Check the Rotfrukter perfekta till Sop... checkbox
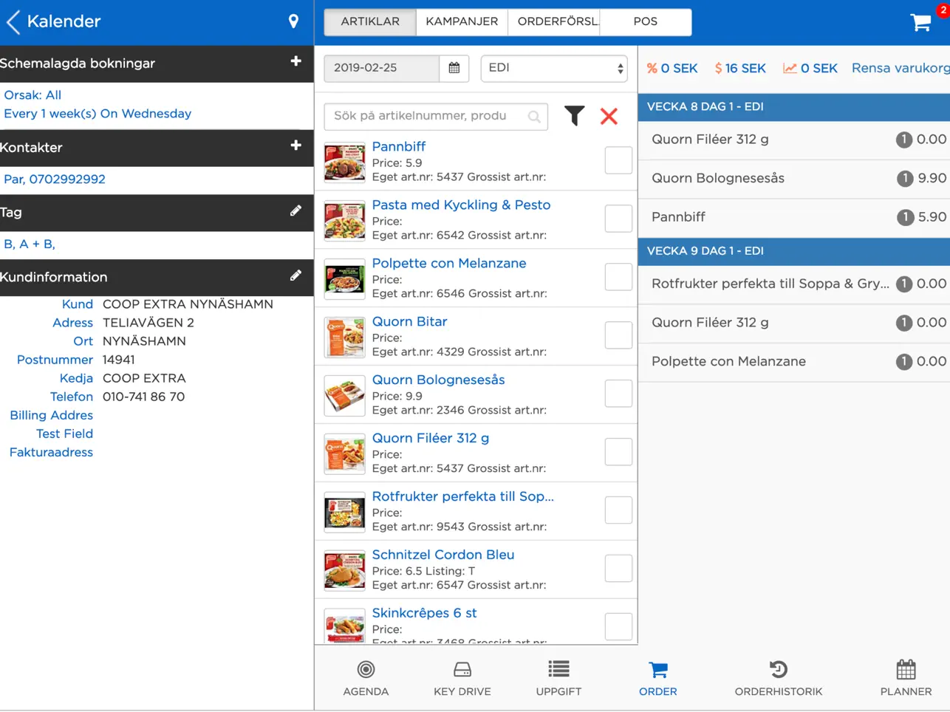This screenshot has width=950, height=712. point(618,510)
